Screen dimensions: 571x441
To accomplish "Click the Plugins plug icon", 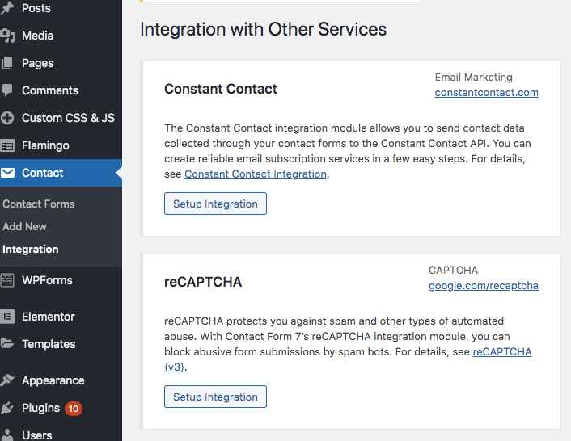I will click(x=7, y=408).
